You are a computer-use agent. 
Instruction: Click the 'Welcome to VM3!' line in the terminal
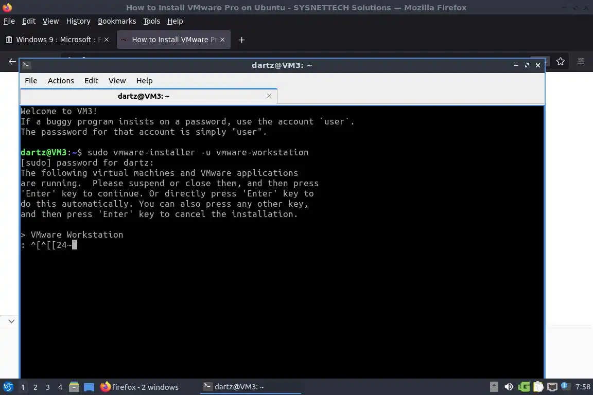point(59,112)
